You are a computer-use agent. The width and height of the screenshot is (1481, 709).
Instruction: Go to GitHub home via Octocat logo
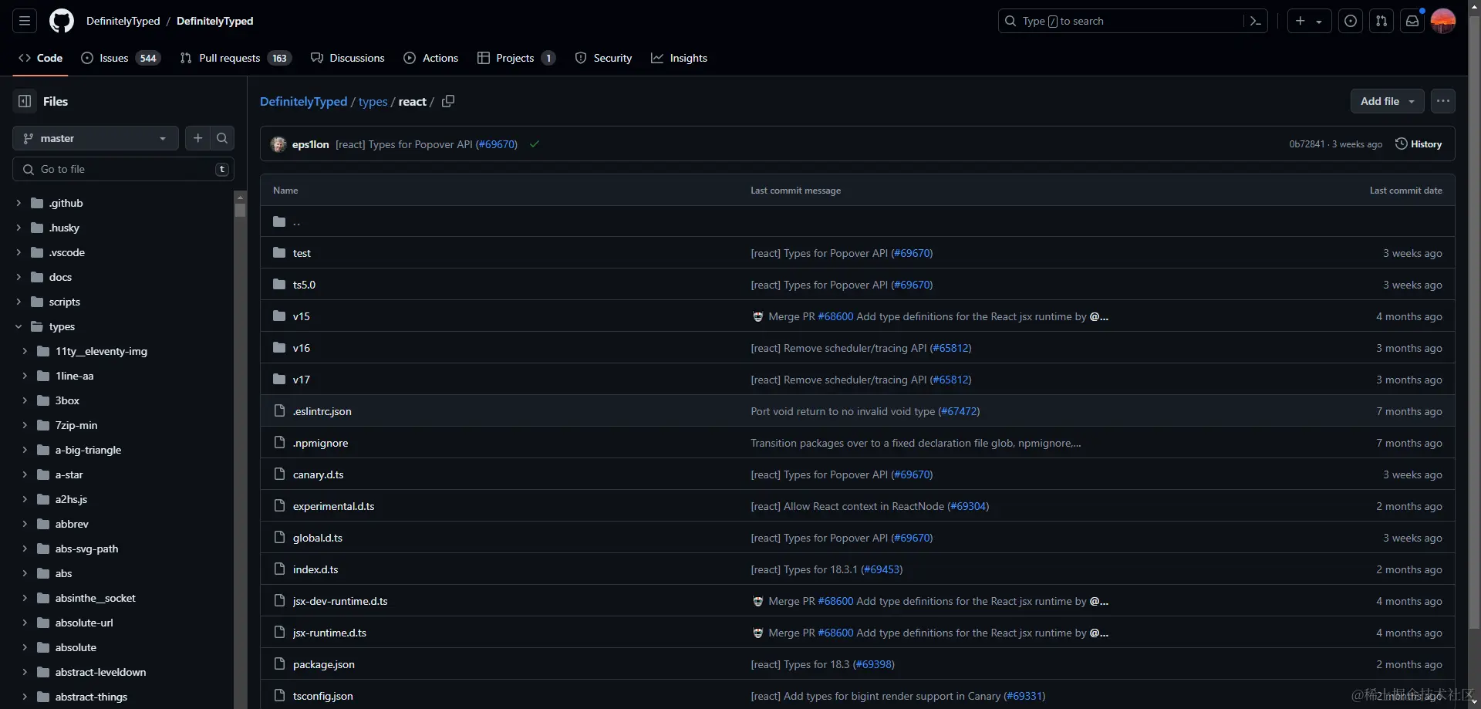click(x=62, y=21)
